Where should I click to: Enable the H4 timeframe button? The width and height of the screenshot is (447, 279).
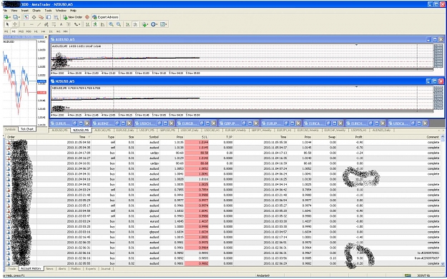coord(44,31)
